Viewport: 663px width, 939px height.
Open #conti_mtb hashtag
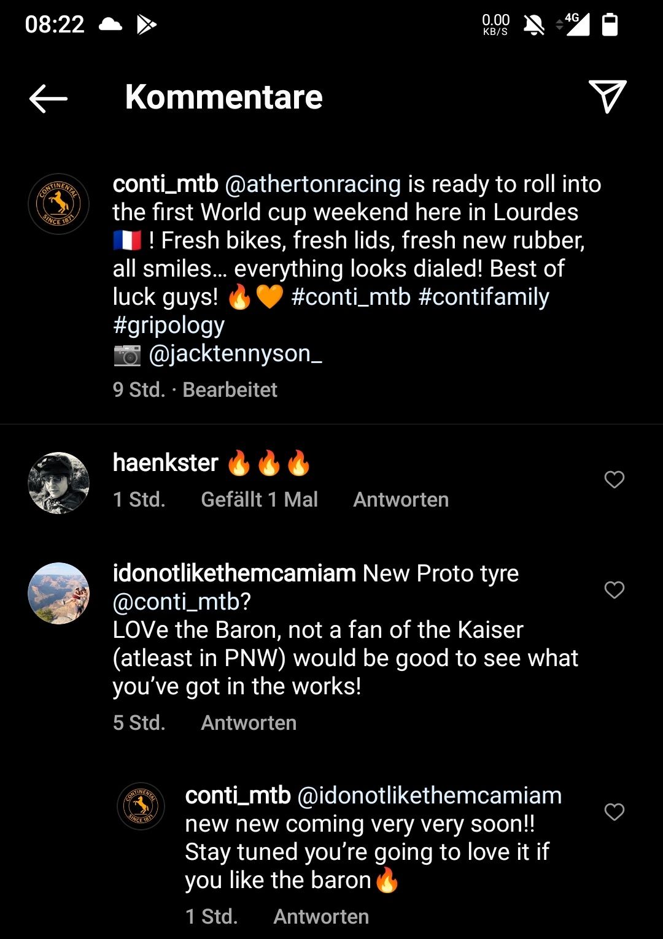tap(351, 297)
